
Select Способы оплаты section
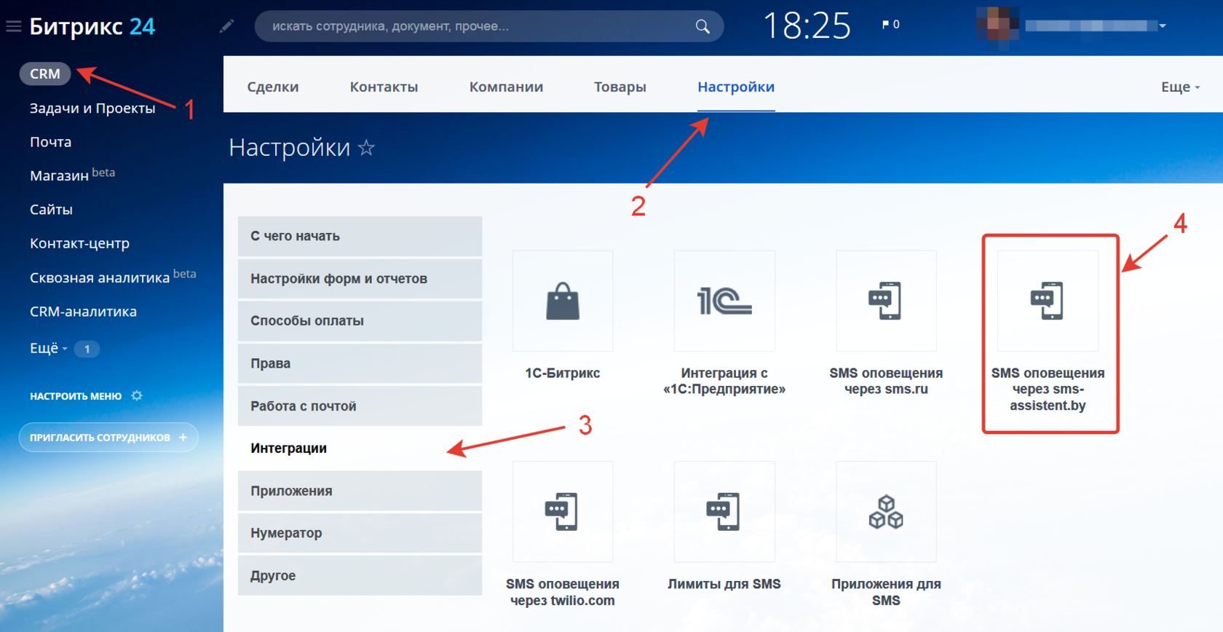360,320
